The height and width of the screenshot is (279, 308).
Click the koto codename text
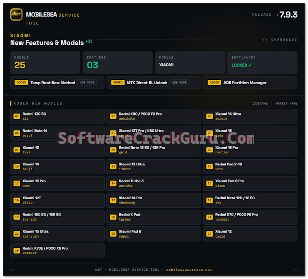[x=219, y=169]
